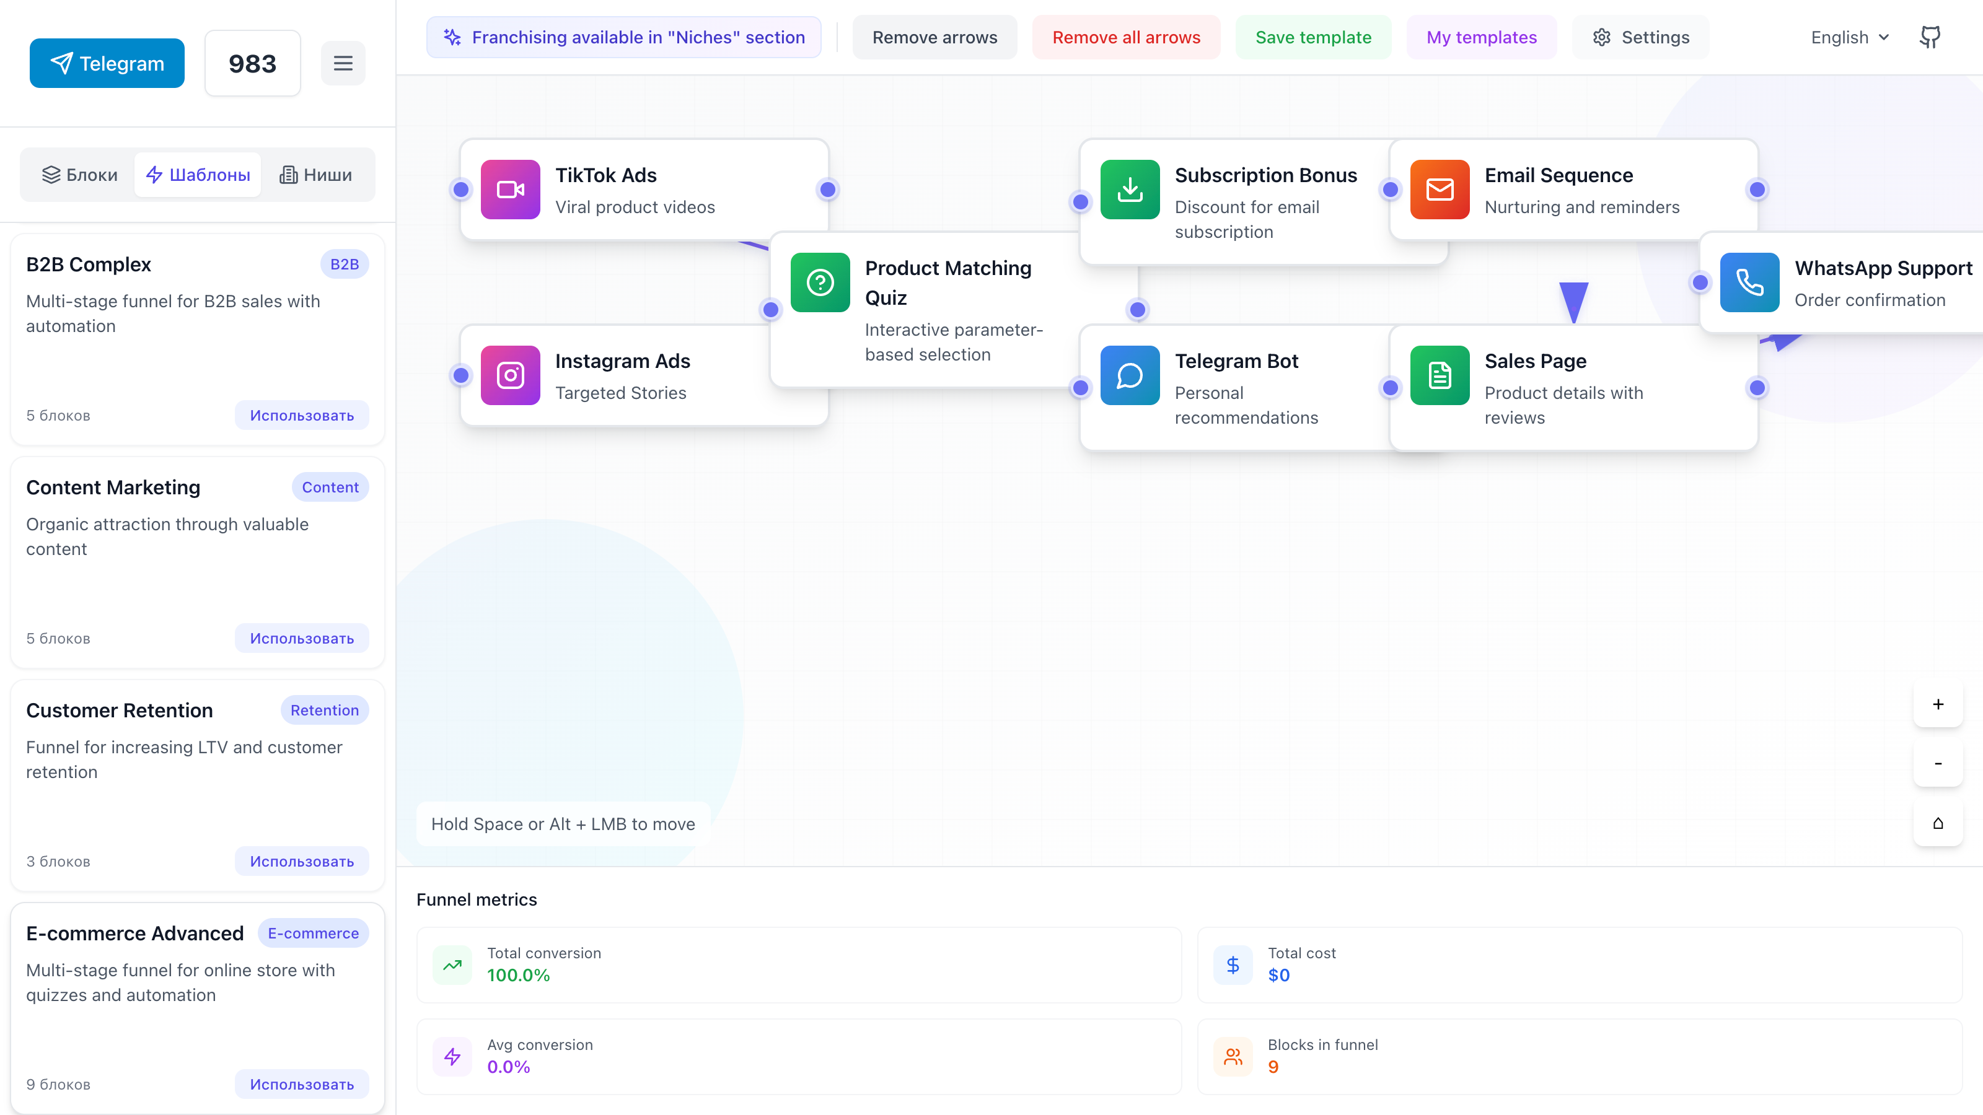Click the Customer Retention template title

coord(120,711)
